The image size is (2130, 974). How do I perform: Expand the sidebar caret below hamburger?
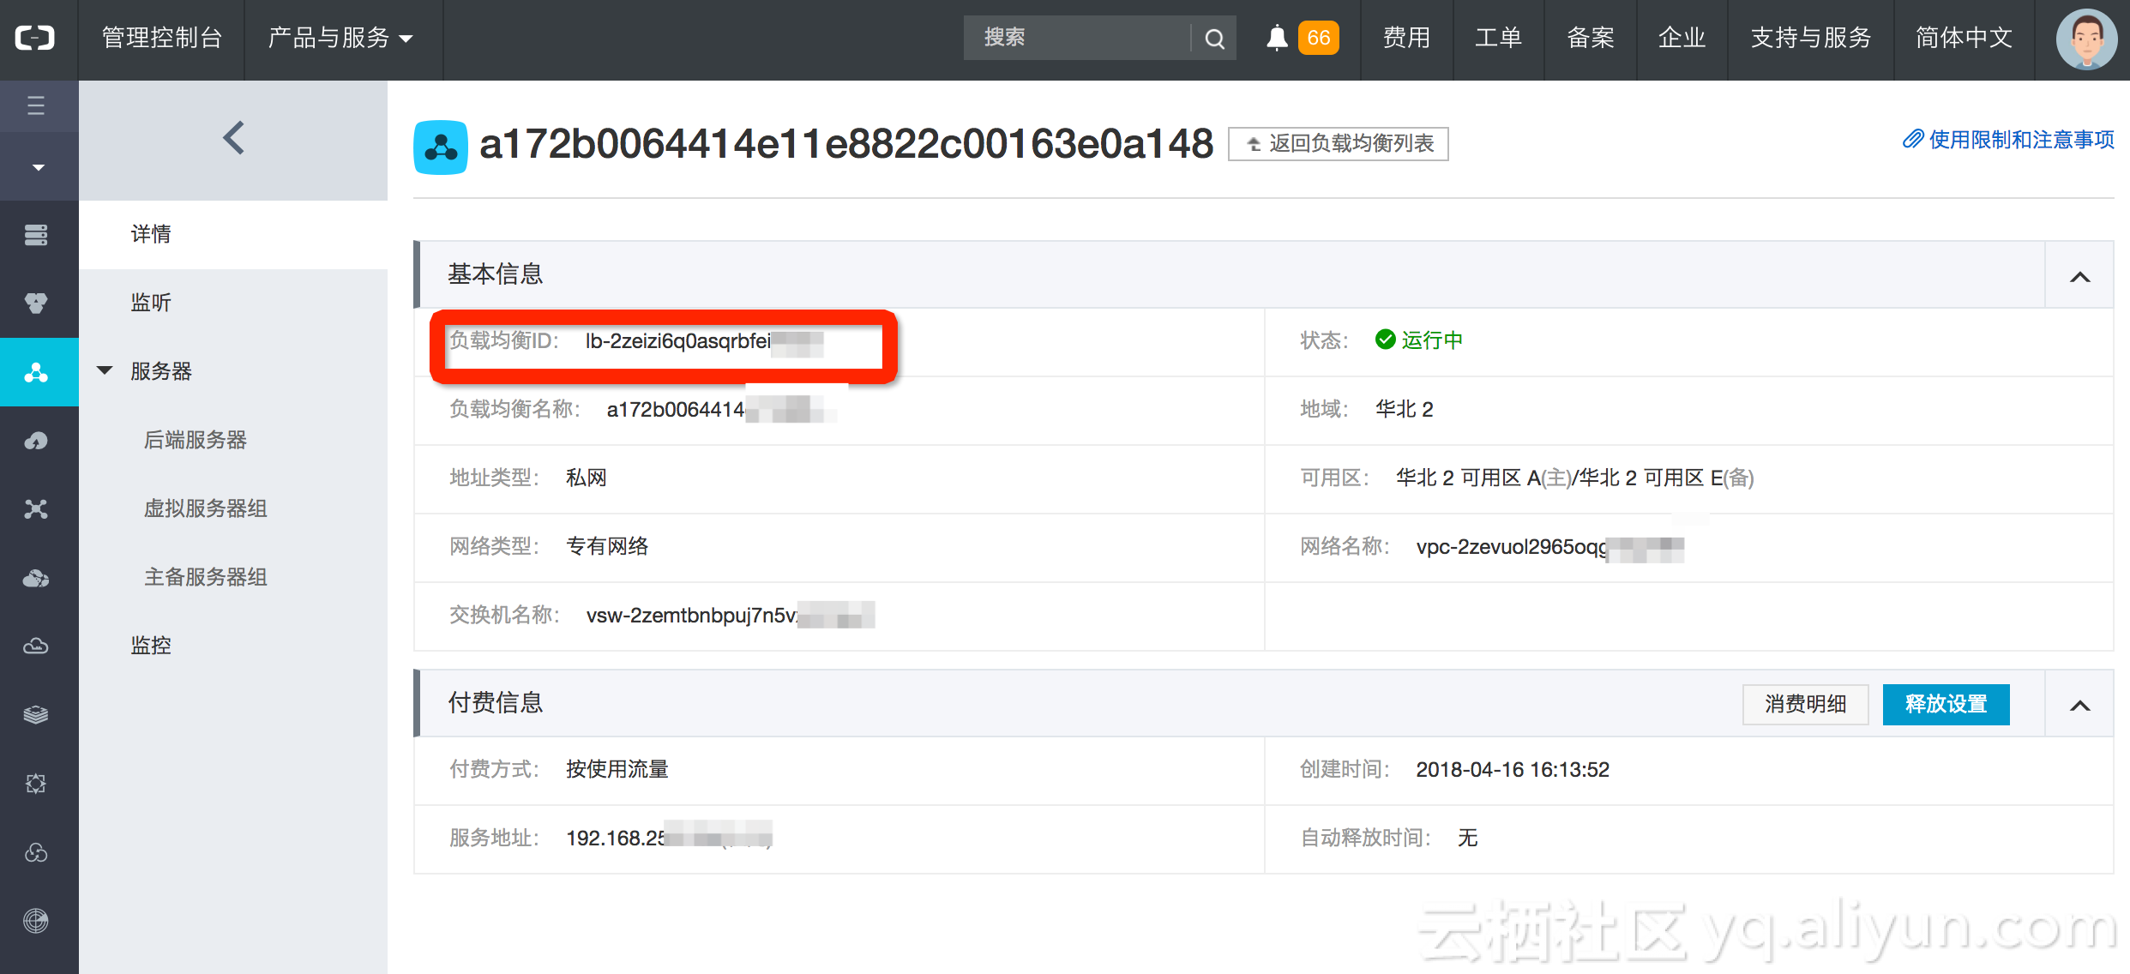[38, 167]
